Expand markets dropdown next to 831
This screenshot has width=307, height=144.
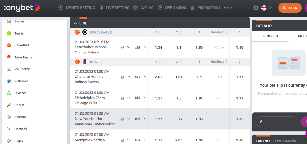[x=145, y=77]
